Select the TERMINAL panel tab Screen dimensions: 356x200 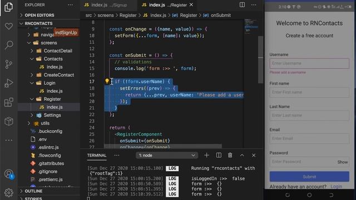[97, 156]
